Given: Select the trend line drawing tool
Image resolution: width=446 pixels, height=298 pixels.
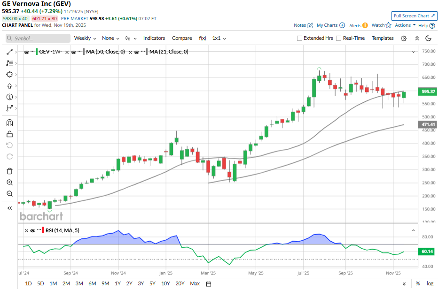Looking at the screenshot, I should click(x=9, y=52).
